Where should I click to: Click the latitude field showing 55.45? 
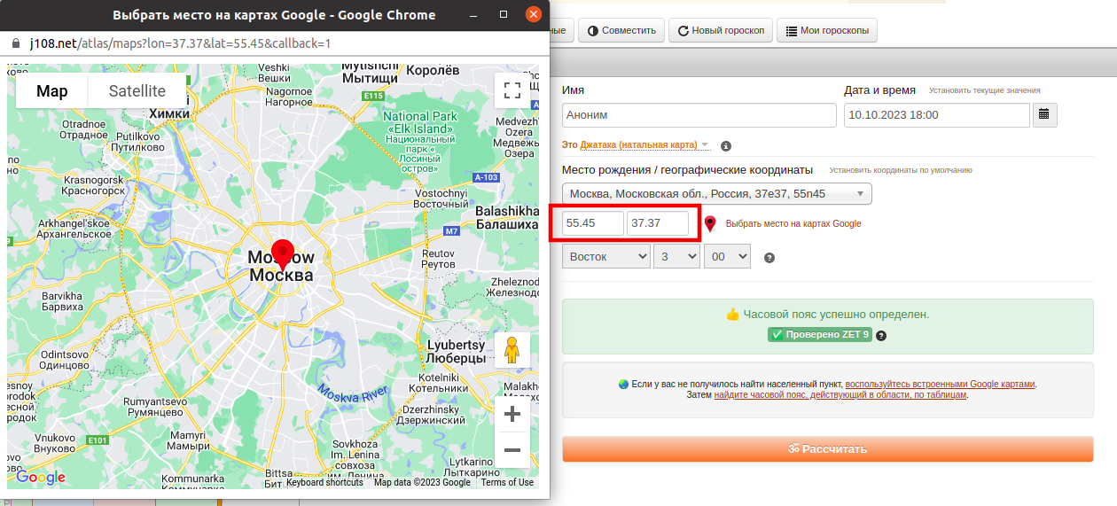point(592,223)
